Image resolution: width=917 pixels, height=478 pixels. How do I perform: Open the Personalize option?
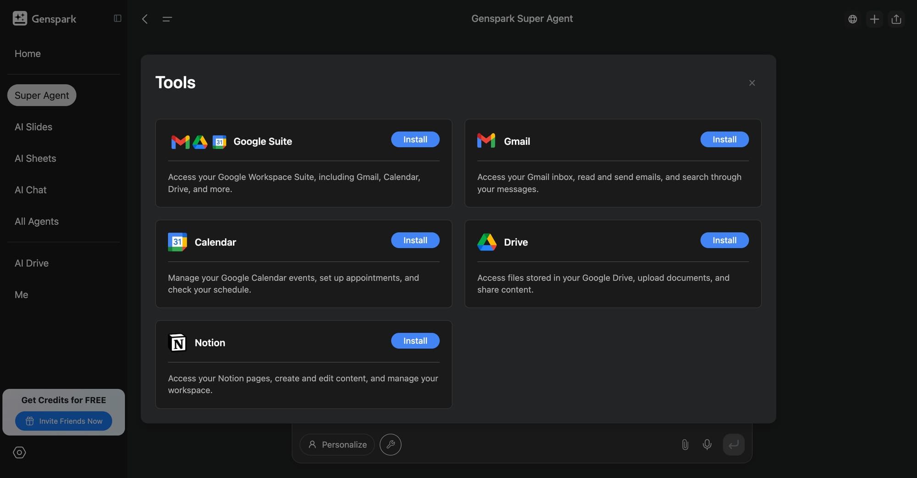point(337,444)
